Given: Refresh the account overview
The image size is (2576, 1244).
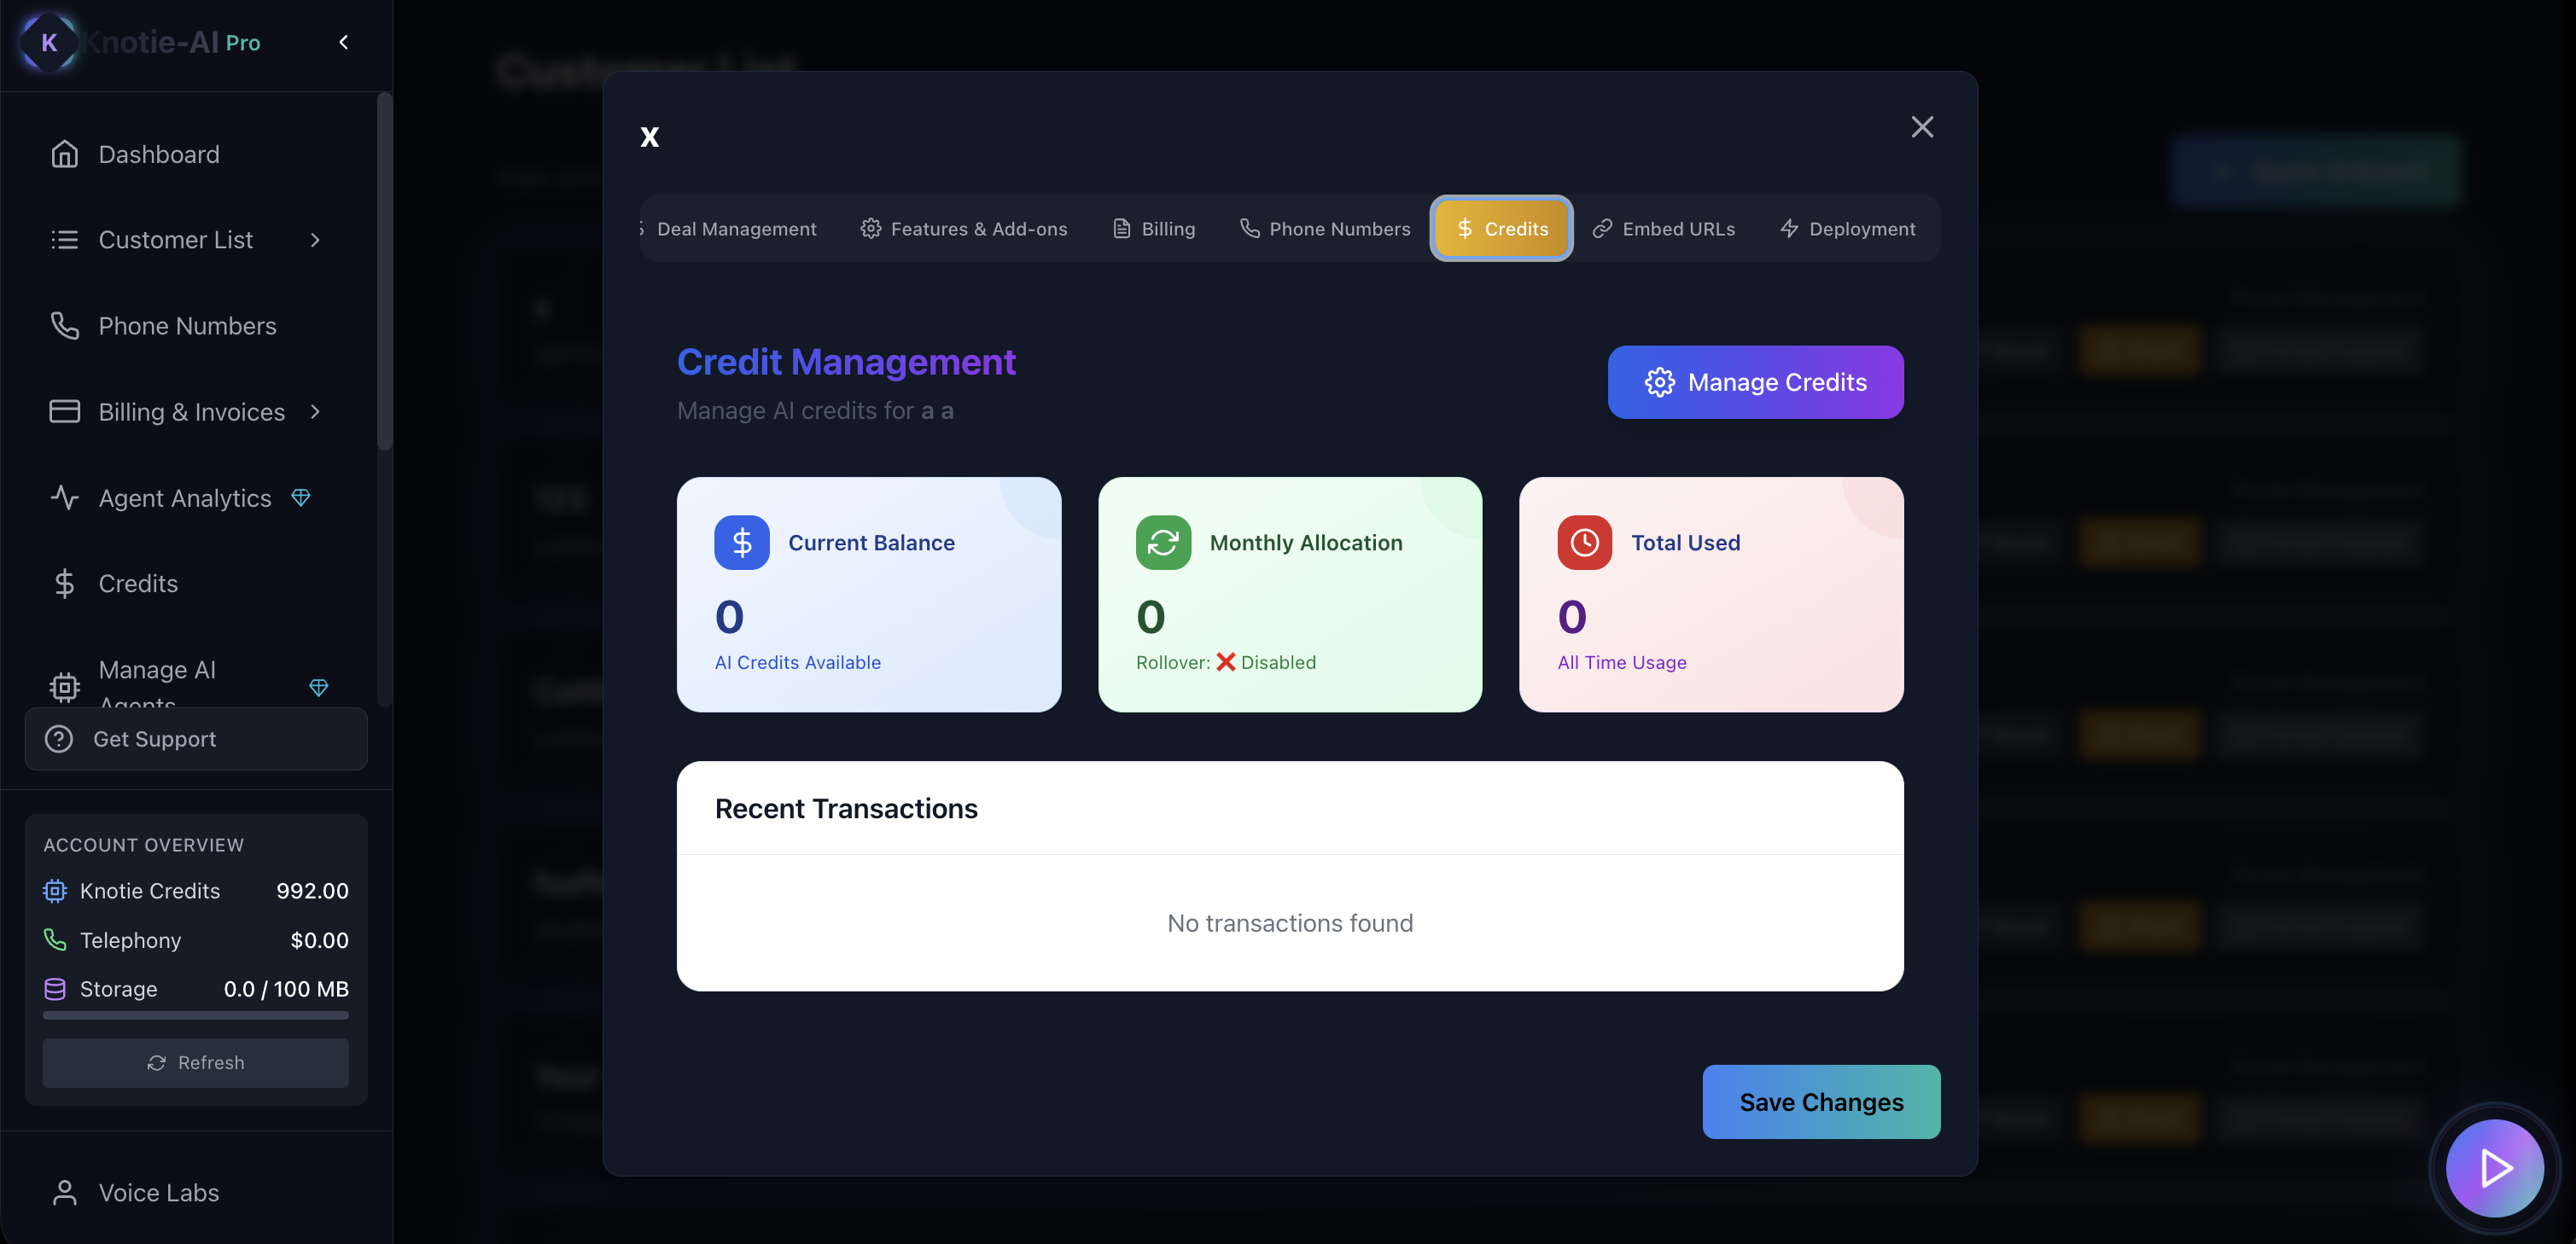Looking at the screenshot, I should [x=196, y=1063].
